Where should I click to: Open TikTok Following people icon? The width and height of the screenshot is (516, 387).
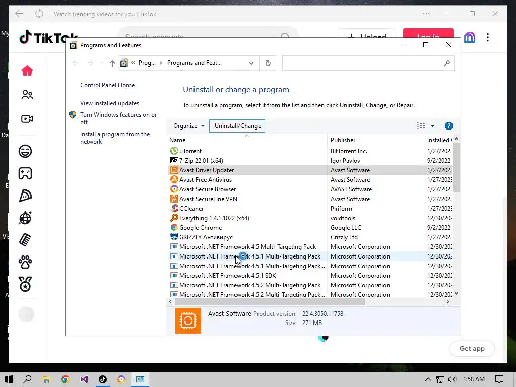(27, 95)
